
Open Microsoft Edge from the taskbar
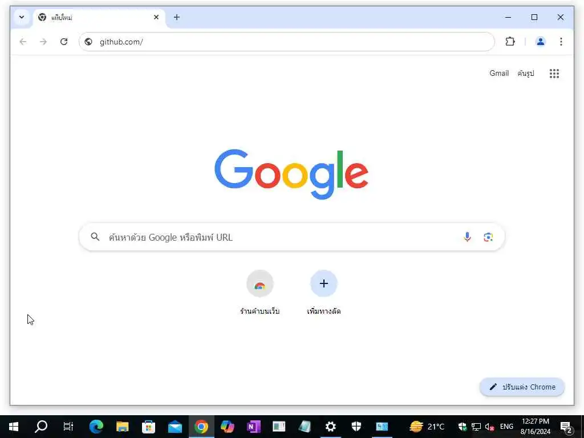coord(96,427)
